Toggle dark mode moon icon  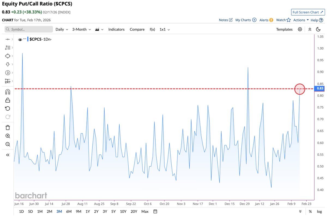click(318, 29)
